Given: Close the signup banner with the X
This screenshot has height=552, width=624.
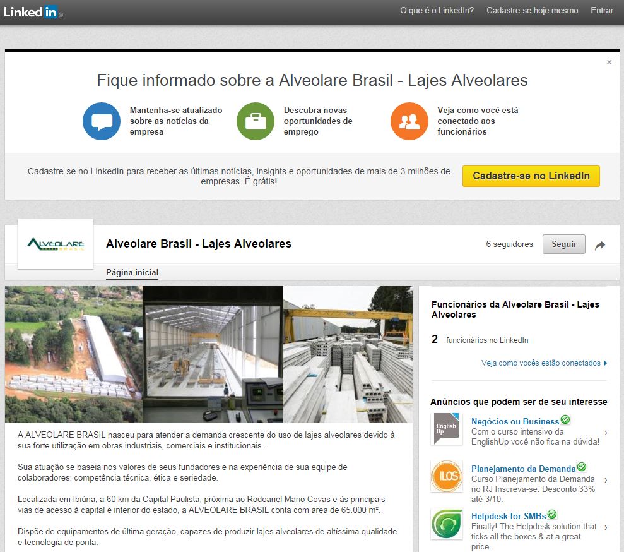Looking at the screenshot, I should [x=609, y=62].
